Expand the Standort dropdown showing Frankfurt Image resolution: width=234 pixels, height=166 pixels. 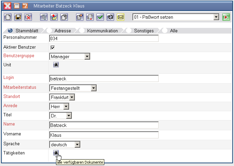[x=72, y=97]
